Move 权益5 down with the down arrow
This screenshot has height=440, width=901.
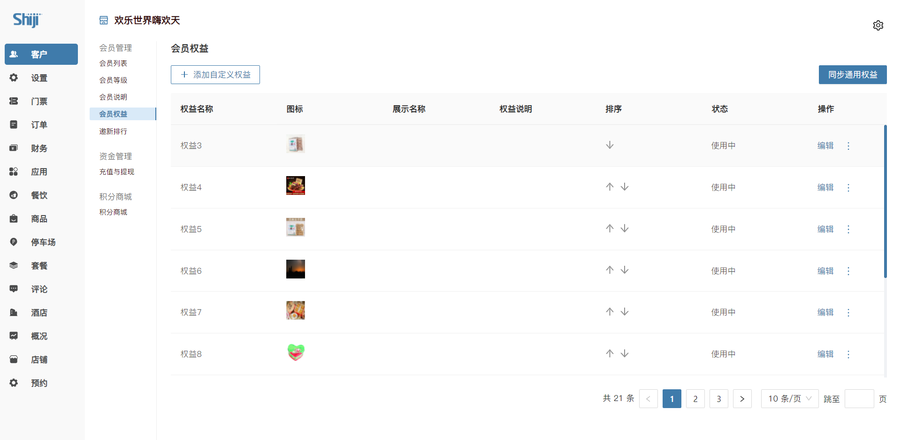pos(625,229)
